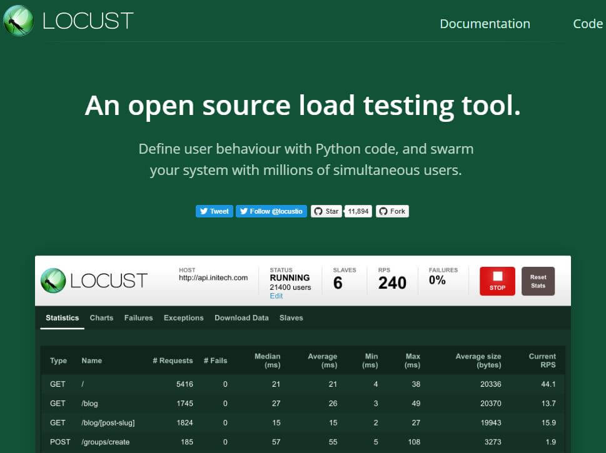Sort by Max (ms) column header
Screen dimensions: 606x453
[x=412, y=361]
